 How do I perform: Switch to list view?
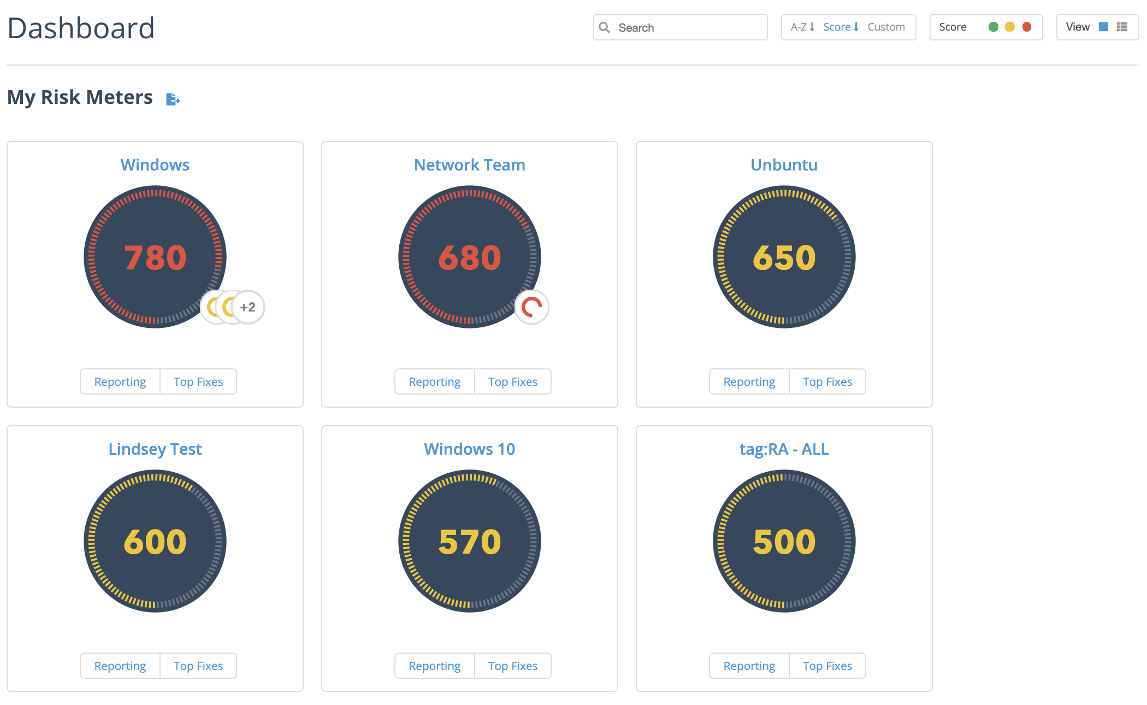pos(1122,27)
